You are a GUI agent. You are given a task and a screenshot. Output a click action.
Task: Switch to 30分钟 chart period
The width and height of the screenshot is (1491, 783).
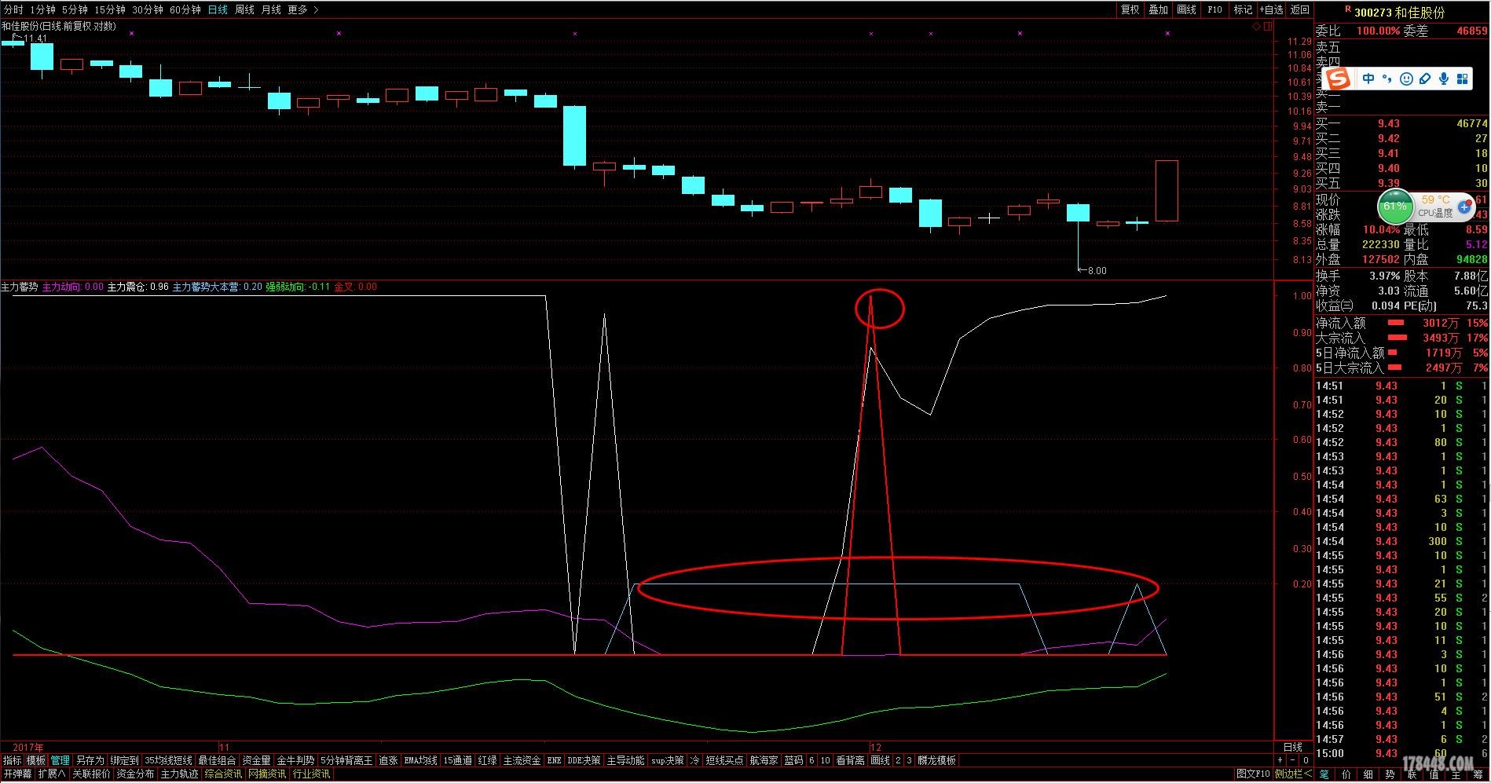[148, 9]
